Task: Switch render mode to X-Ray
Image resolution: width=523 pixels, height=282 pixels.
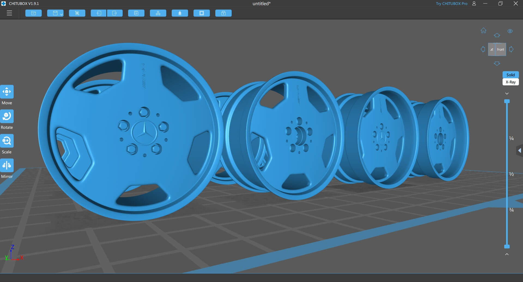Action: coord(510,82)
